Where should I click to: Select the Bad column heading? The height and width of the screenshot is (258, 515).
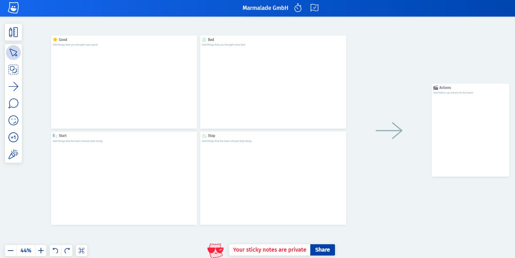[211, 40]
